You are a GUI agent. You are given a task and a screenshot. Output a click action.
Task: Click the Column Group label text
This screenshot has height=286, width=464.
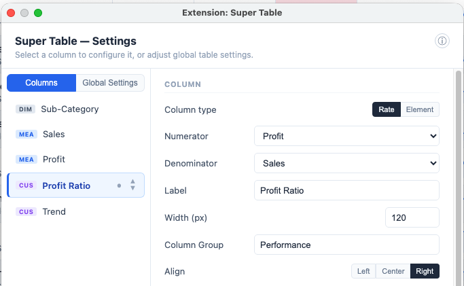pos(194,245)
